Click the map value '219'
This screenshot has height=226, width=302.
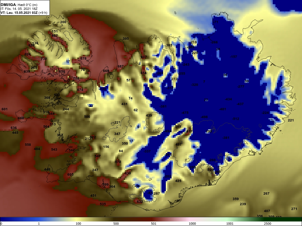click(194, 42)
